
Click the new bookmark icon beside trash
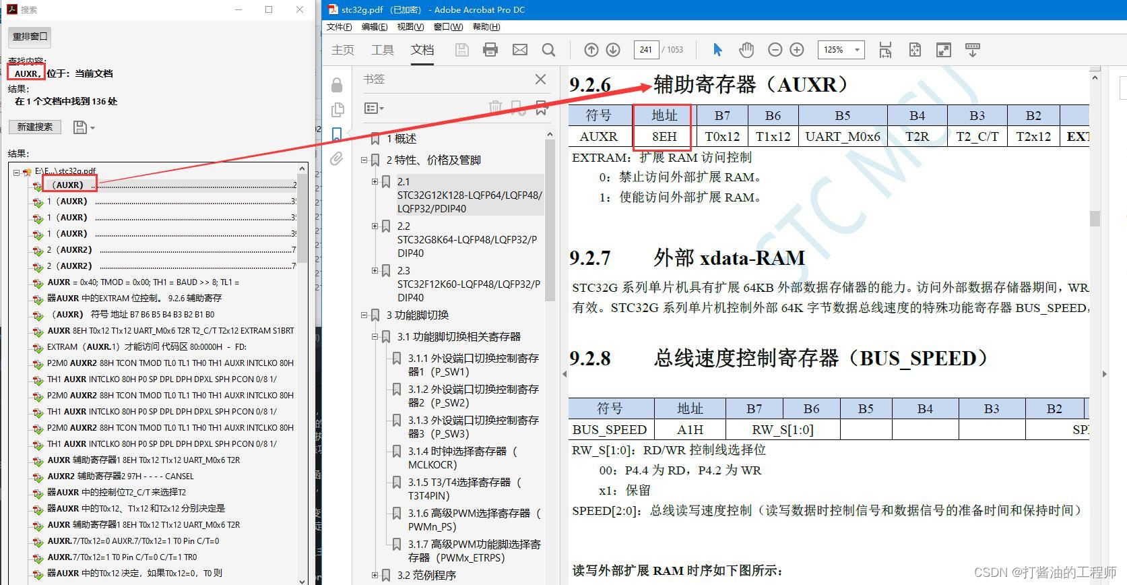[x=517, y=107]
